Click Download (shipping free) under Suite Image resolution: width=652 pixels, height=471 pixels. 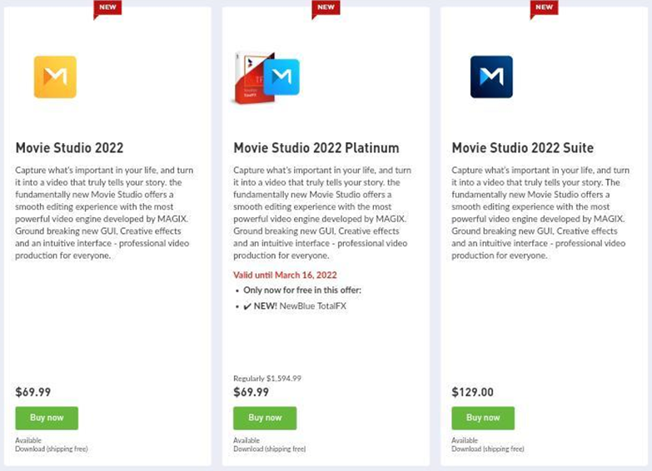pyautogui.click(x=488, y=449)
